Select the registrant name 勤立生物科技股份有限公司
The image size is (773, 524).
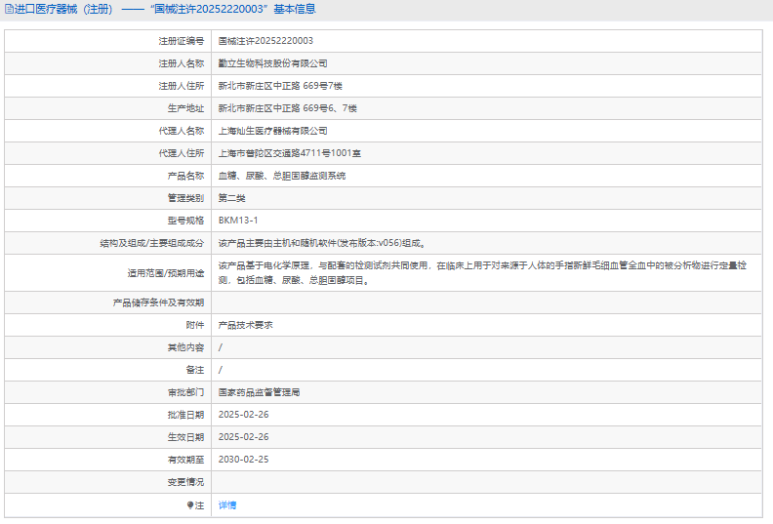tap(272, 63)
